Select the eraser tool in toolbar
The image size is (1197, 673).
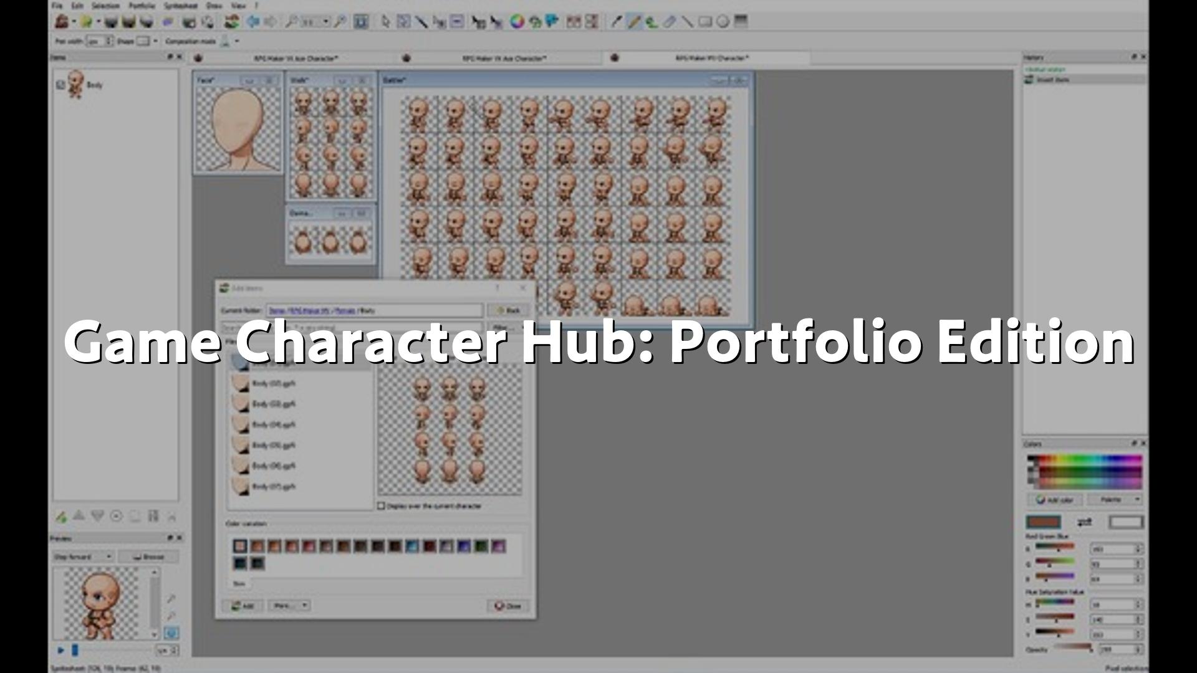click(x=669, y=22)
